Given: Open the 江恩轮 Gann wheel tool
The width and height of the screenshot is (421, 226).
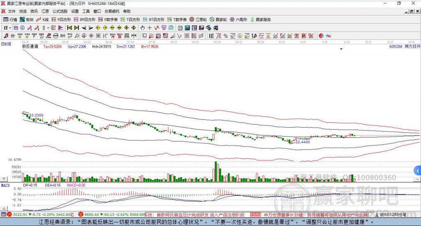Looking at the screenshot, I should coord(199,19).
